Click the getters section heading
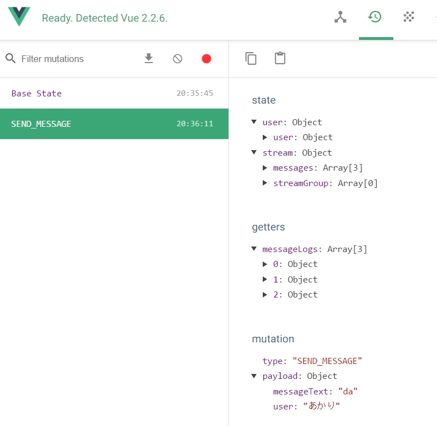Viewport: 437px width, 426px height. (x=268, y=227)
